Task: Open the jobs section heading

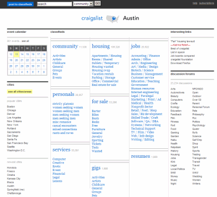Action: pos(135,46)
